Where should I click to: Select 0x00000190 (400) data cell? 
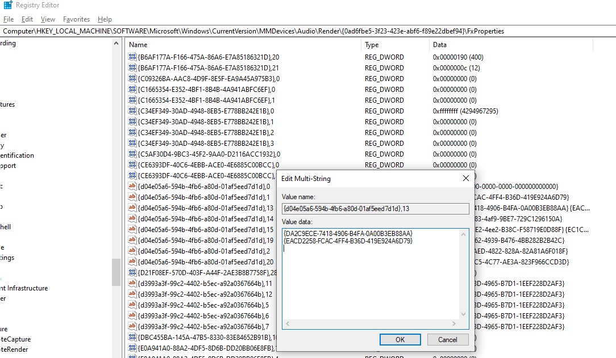click(x=458, y=57)
